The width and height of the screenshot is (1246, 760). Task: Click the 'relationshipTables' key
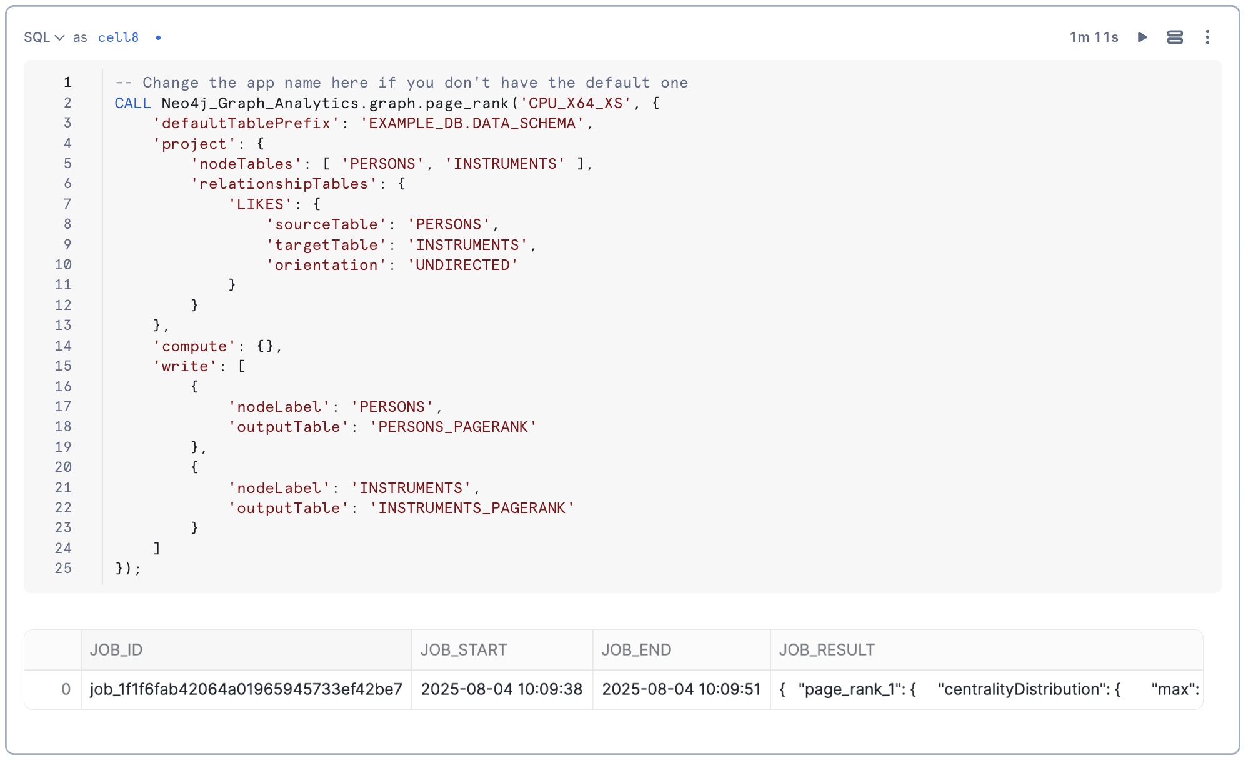point(284,184)
